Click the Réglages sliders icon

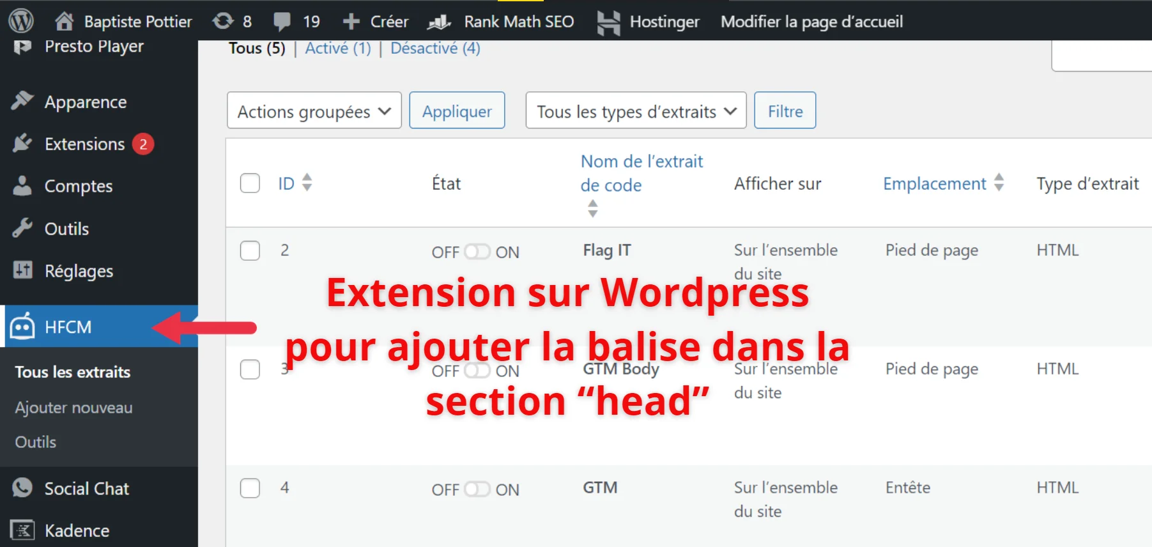click(x=22, y=270)
